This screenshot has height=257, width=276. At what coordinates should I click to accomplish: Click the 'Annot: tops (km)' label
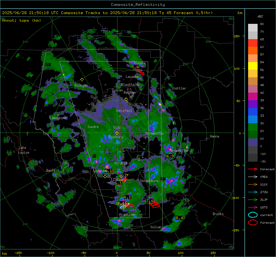coord(21,20)
